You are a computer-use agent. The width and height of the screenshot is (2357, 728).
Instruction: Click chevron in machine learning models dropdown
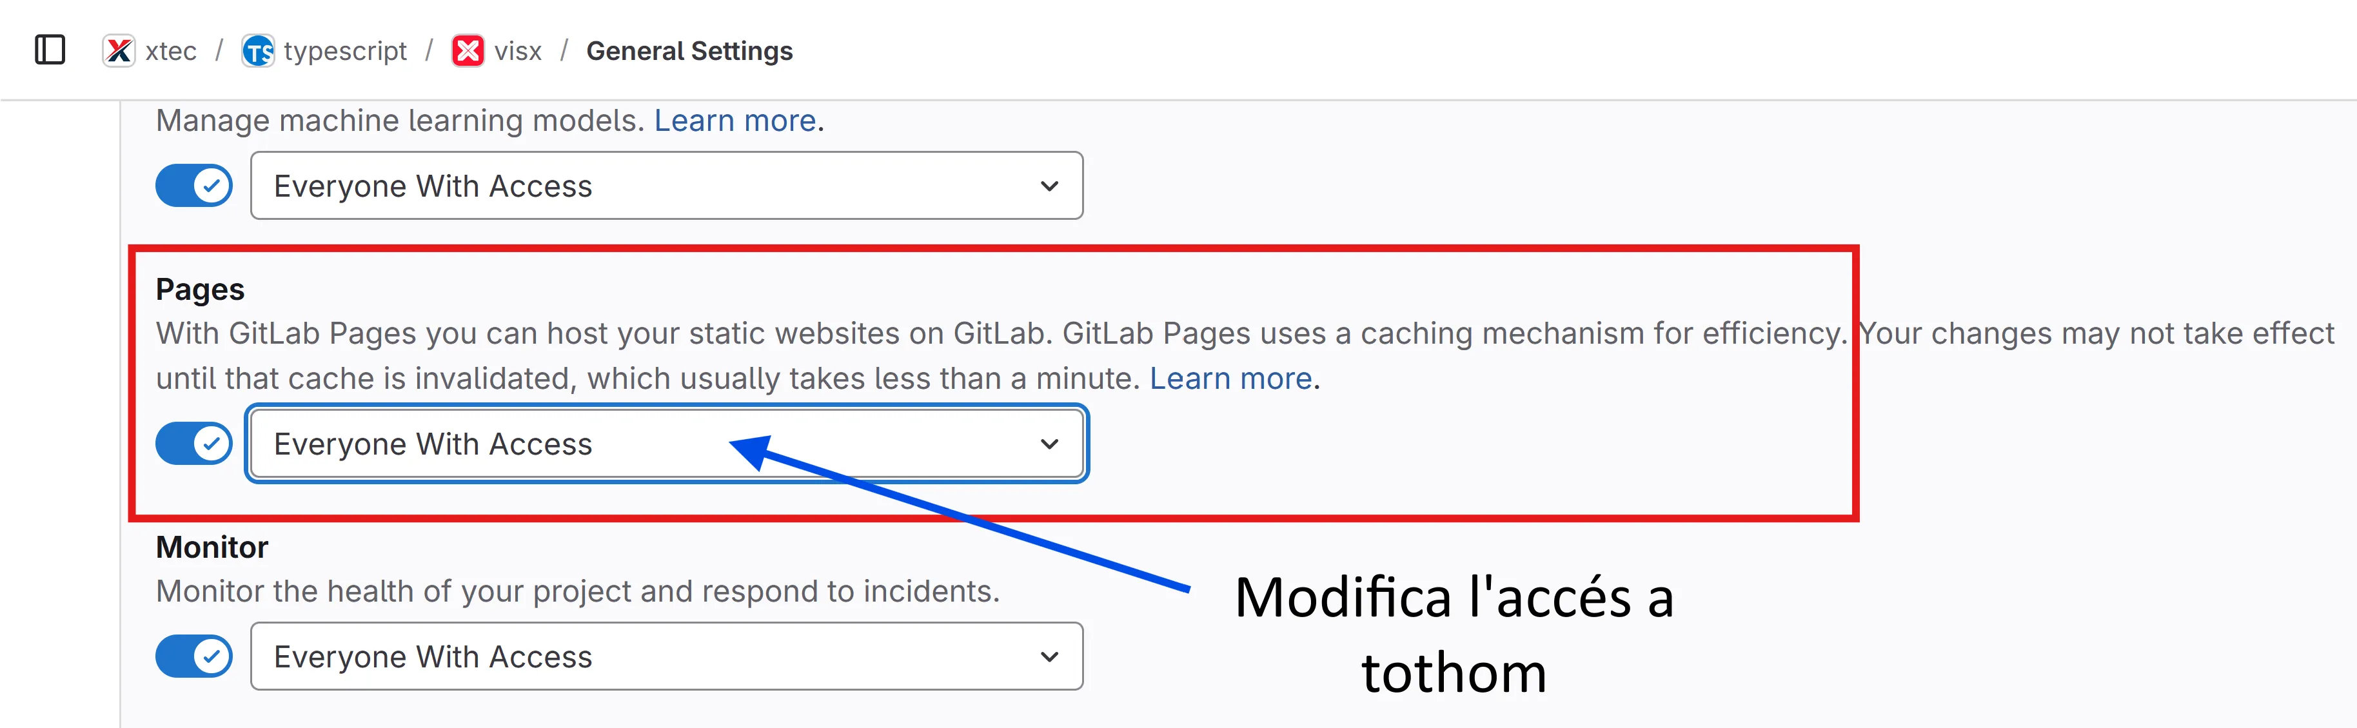click(1049, 186)
